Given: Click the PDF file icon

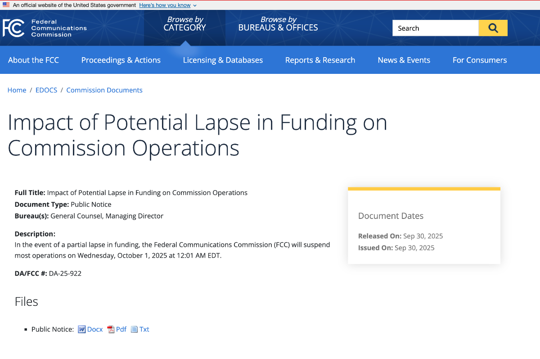Looking at the screenshot, I should tap(111, 329).
